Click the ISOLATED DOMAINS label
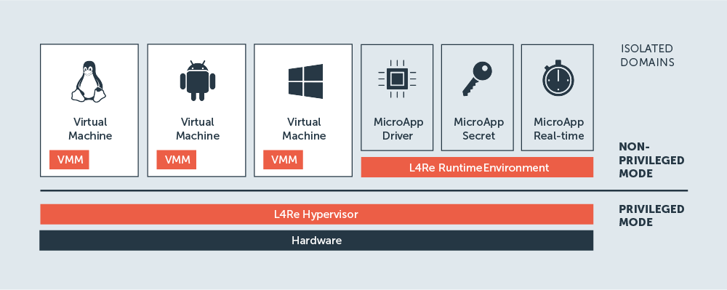This screenshot has height=290, width=727. click(x=647, y=55)
